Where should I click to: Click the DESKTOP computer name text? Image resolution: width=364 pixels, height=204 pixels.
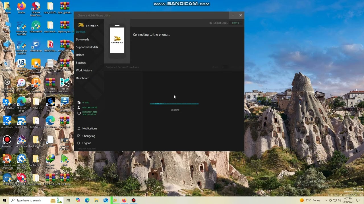click(x=90, y=113)
